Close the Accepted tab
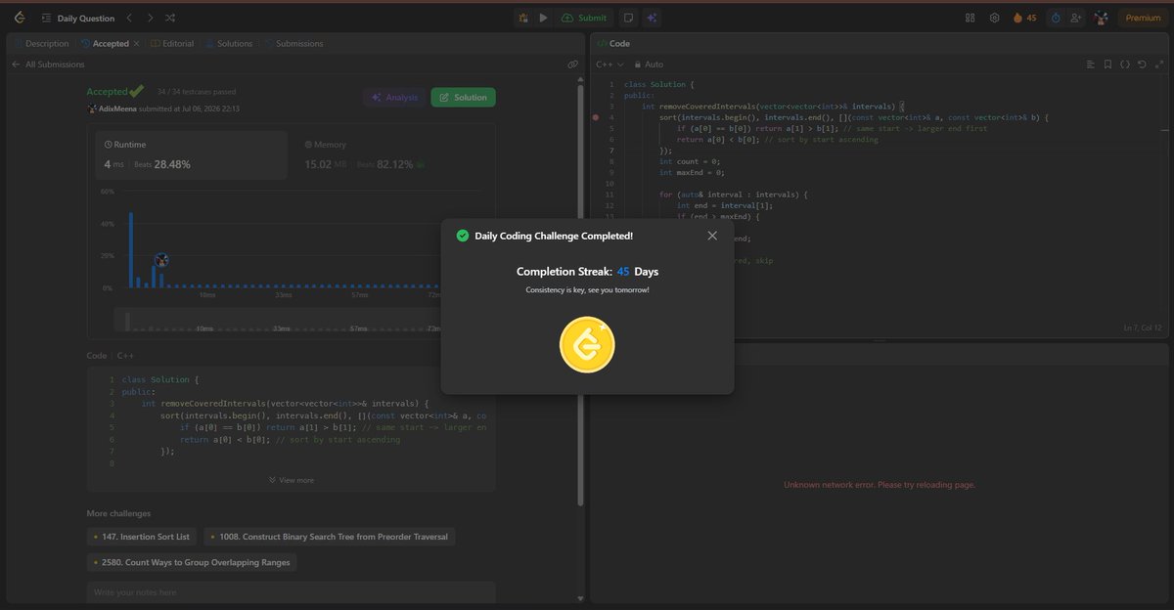Image resolution: width=1174 pixels, height=610 pixels. [136, 43]
